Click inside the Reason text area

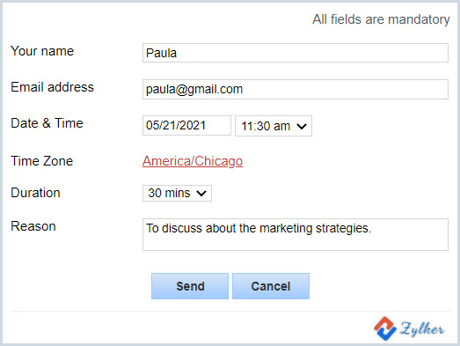pyautogui.click(x=296, y=234)
